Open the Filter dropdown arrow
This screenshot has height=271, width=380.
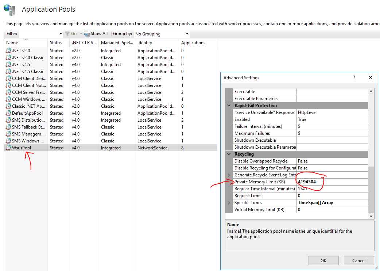point(61,34)
